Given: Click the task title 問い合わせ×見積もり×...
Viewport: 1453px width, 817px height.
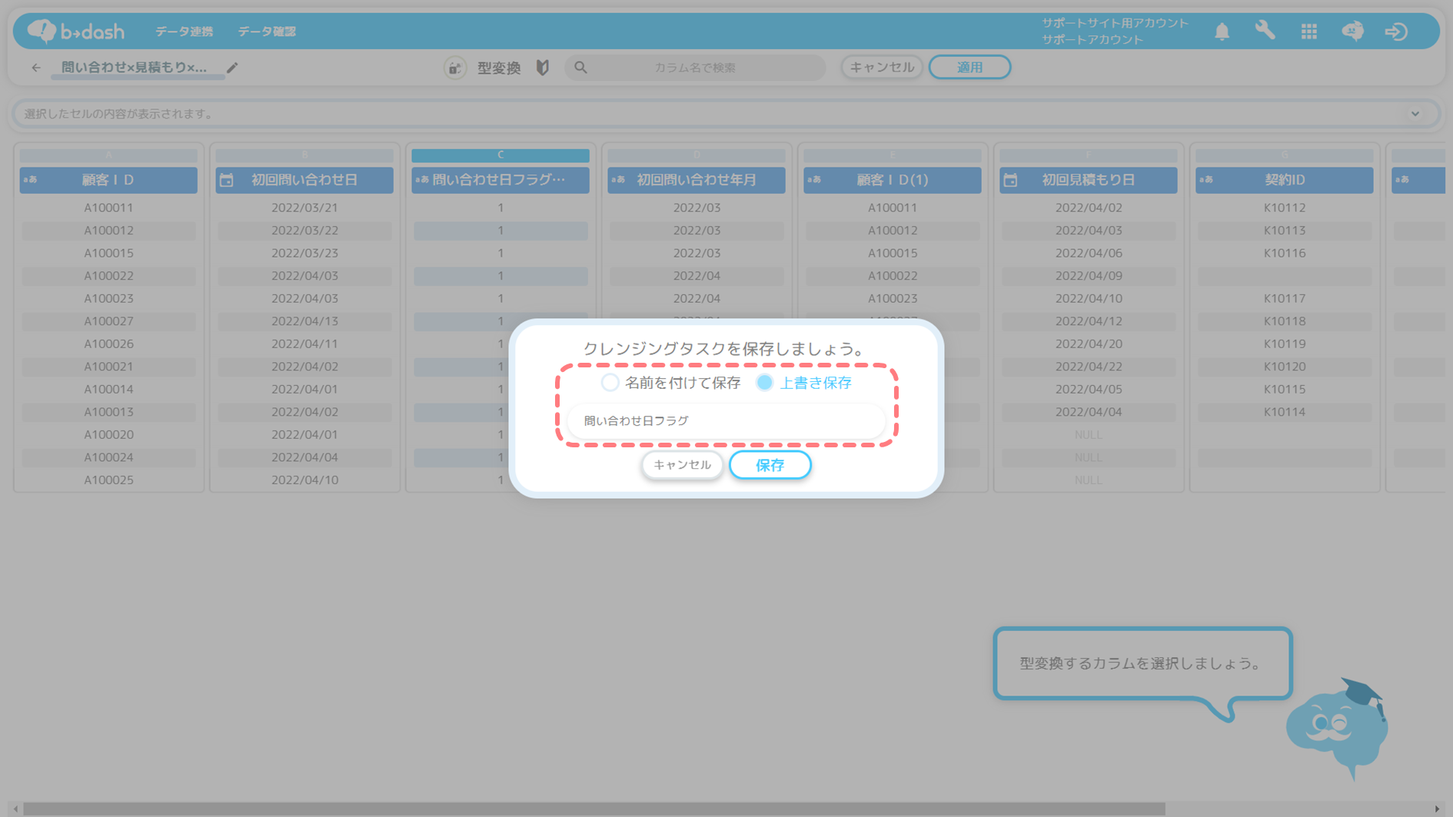Looking at the screenshot, I should [135, 68].
